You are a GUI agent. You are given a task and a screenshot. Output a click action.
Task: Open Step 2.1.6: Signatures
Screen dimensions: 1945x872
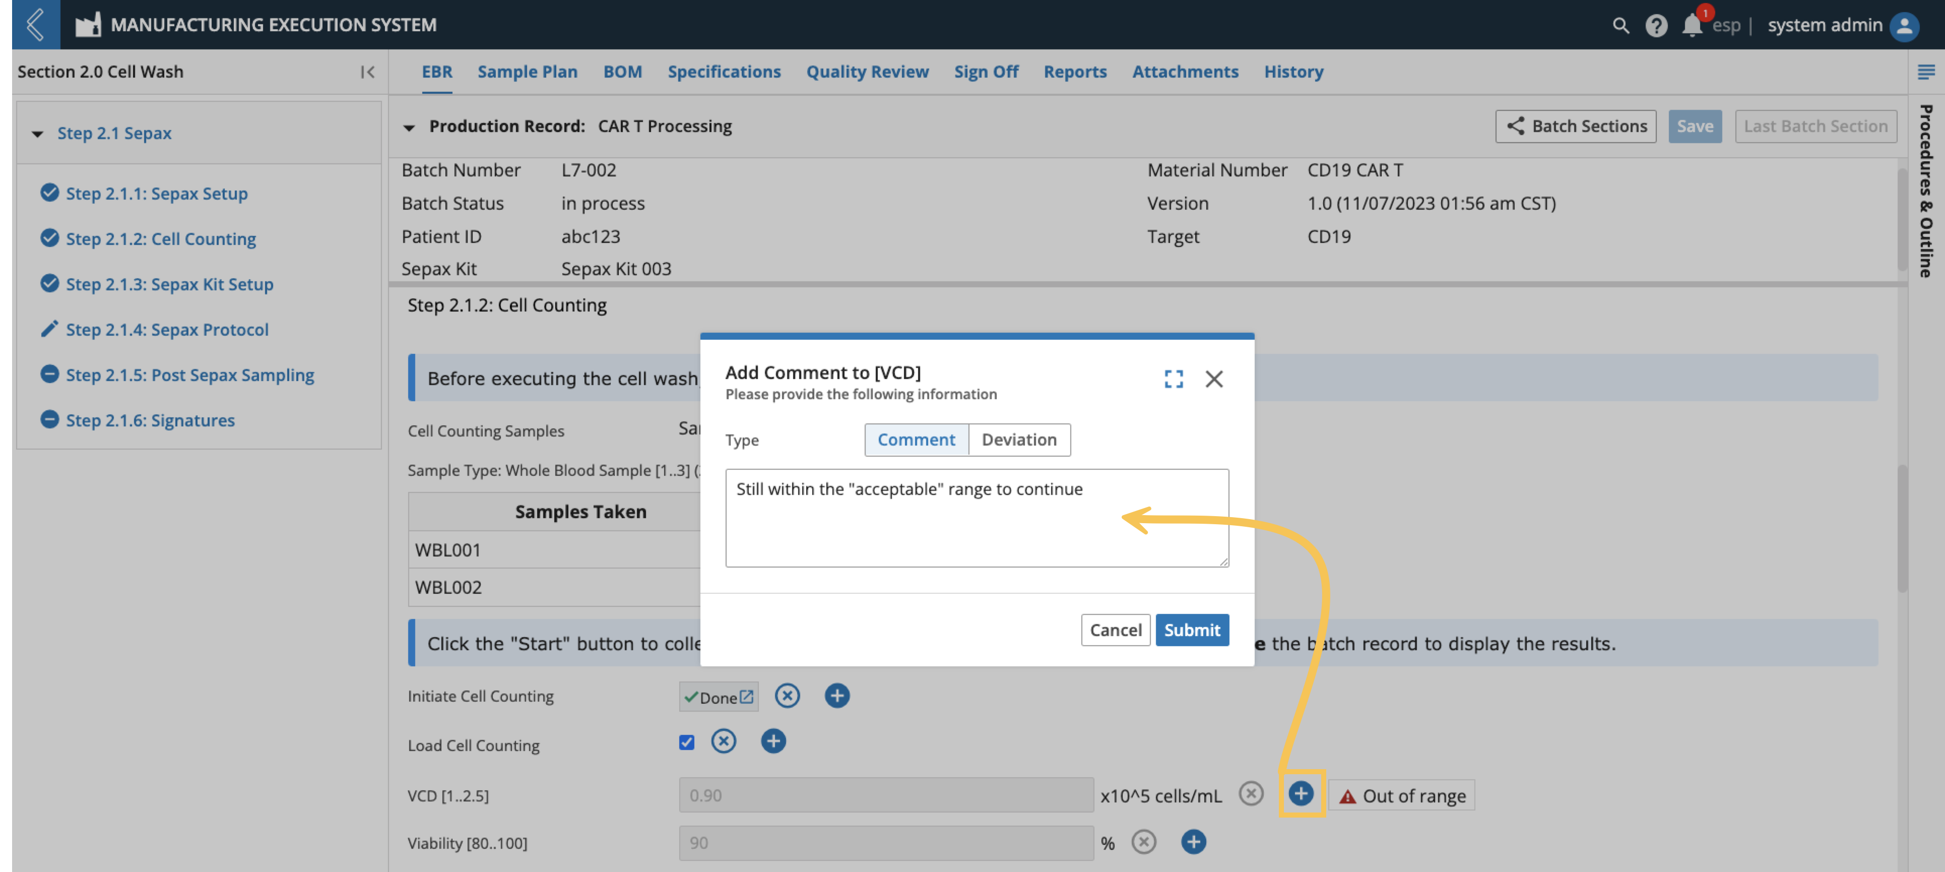pyautogui.click(x=150, y=420)
